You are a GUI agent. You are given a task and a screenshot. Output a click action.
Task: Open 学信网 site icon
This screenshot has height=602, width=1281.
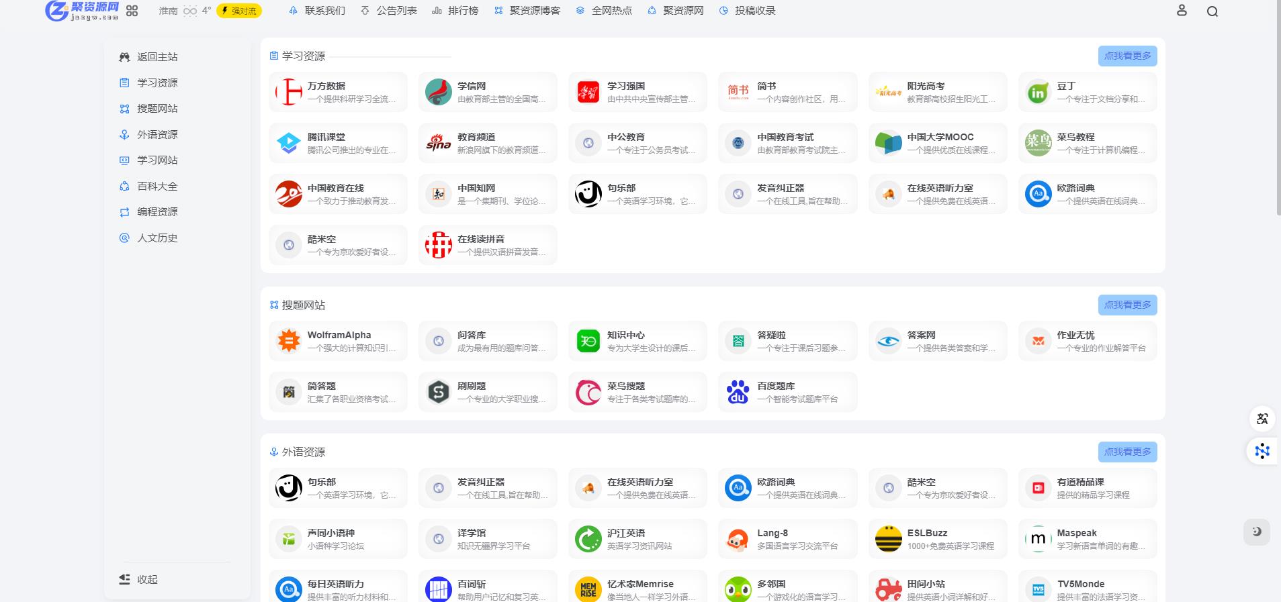[439, 92]
